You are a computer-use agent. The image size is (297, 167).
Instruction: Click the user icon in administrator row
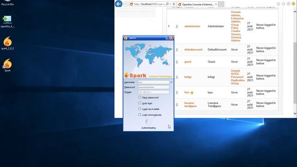click(177, 26)
